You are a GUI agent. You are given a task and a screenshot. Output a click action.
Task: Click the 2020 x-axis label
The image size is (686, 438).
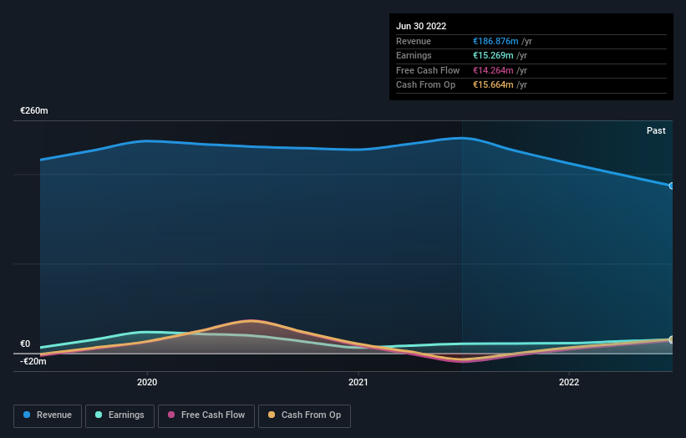pos(147,383)
